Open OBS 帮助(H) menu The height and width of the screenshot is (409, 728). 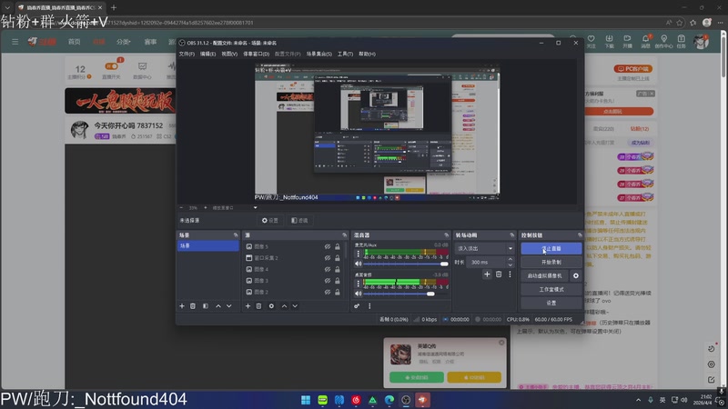pyautogui.click(x=367, y=54)
